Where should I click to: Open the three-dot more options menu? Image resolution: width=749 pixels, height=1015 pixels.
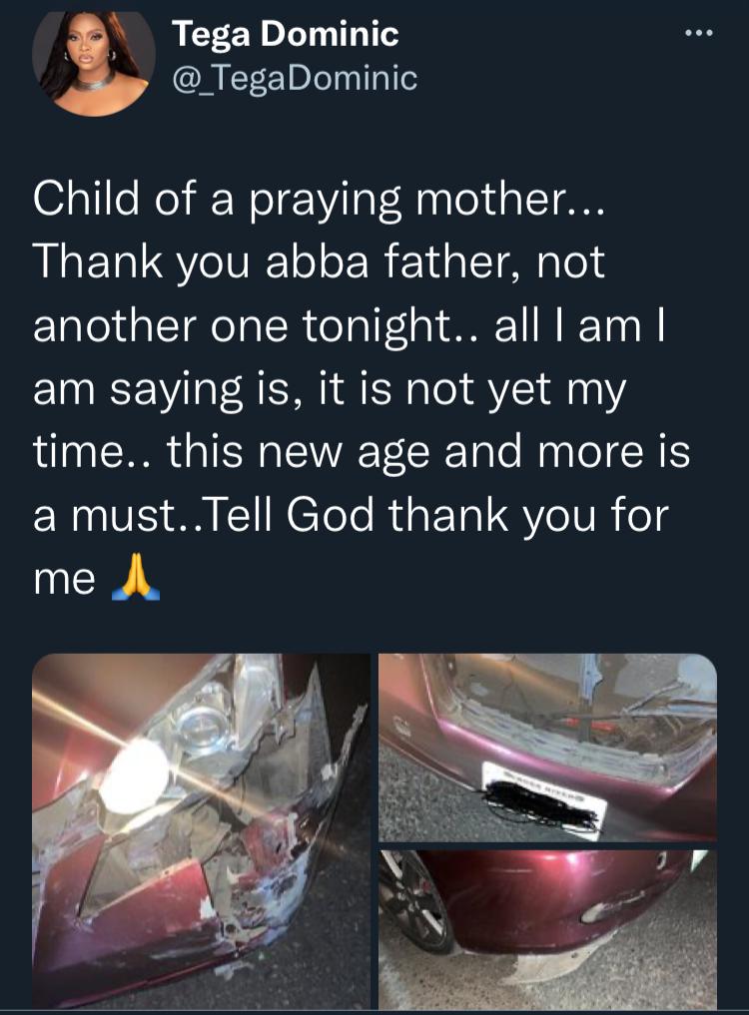pyautogui.click(x=699, y=32)
